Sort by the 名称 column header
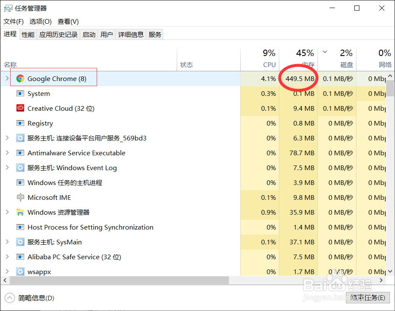395x311 pixels. click(89, 60)
